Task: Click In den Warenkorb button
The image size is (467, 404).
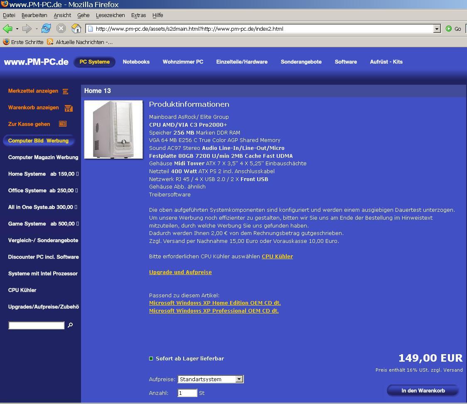Action: [423, 391]
